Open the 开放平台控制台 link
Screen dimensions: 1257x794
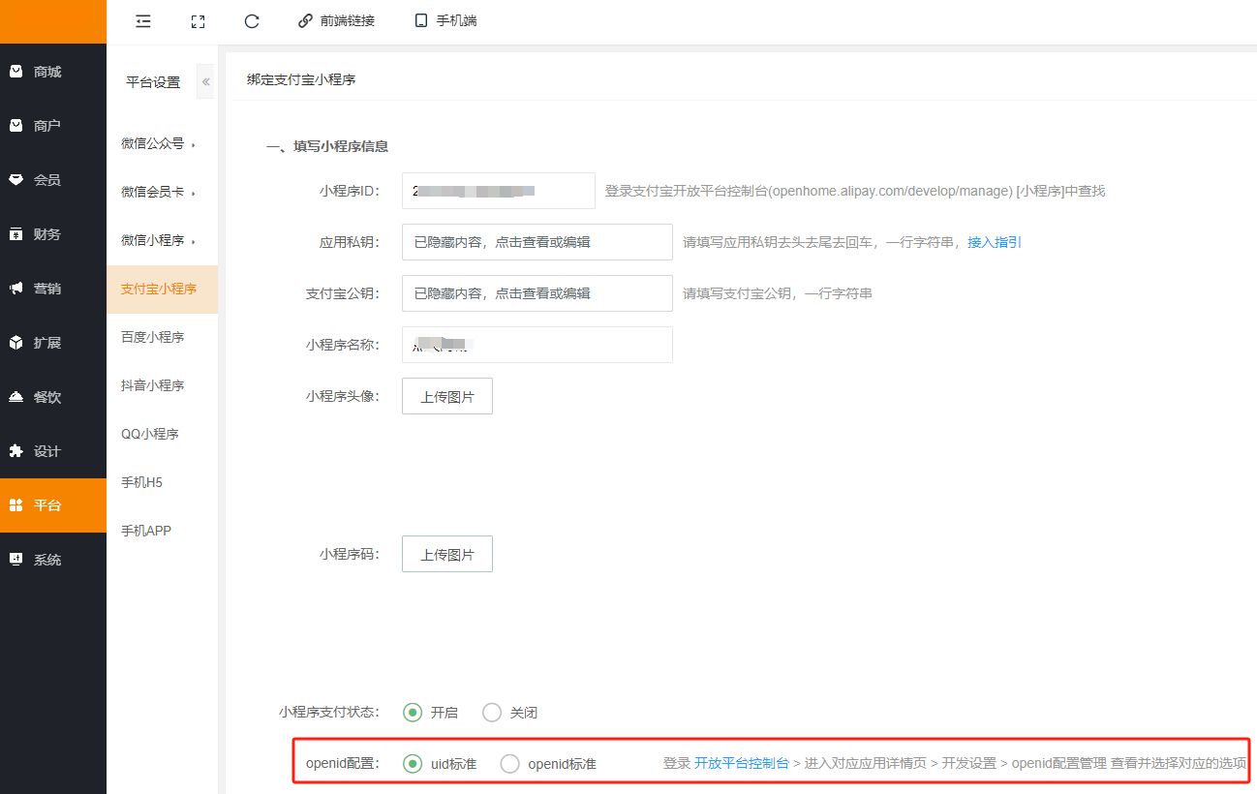741,763
